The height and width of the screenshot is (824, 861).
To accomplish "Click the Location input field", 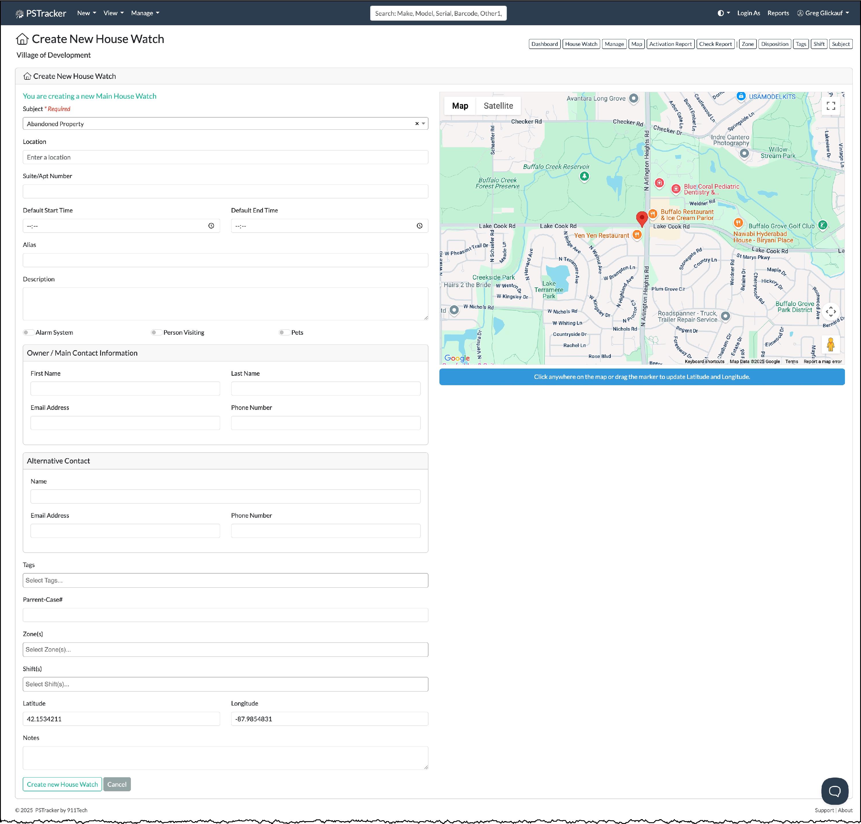I will tap(225, 157).
